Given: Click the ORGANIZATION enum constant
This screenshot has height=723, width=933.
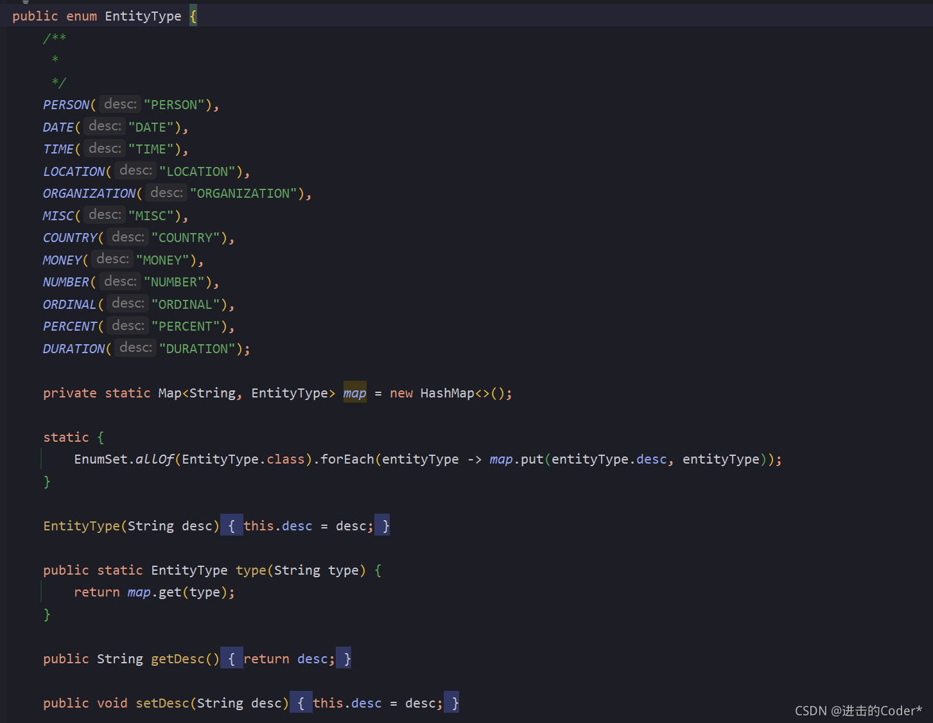Looking at the screenshot, I should pyautogui.click(x=89, y=193).
